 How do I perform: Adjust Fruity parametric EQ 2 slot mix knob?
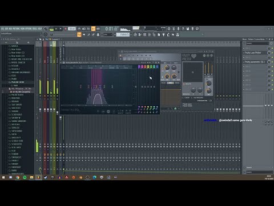coord(269,62)
